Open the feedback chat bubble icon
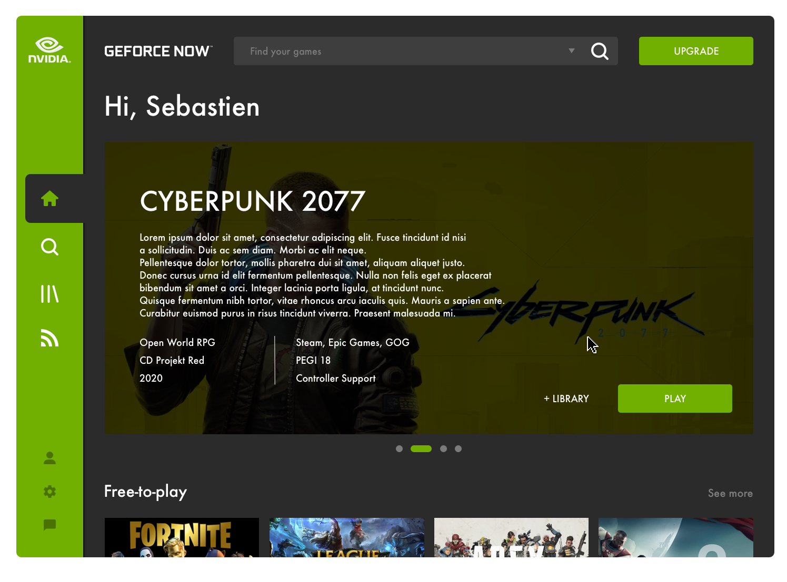The height and width of the screenshot is (582, 787). coord(50,525)
